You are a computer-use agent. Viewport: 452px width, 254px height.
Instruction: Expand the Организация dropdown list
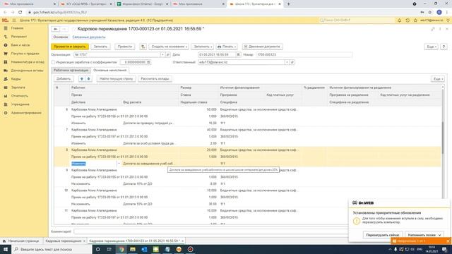pyautogui.click(x=162, y=54)
